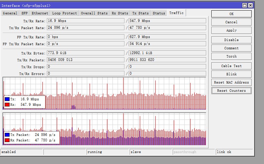Open the Rx Stats tab

coord(120,13)
